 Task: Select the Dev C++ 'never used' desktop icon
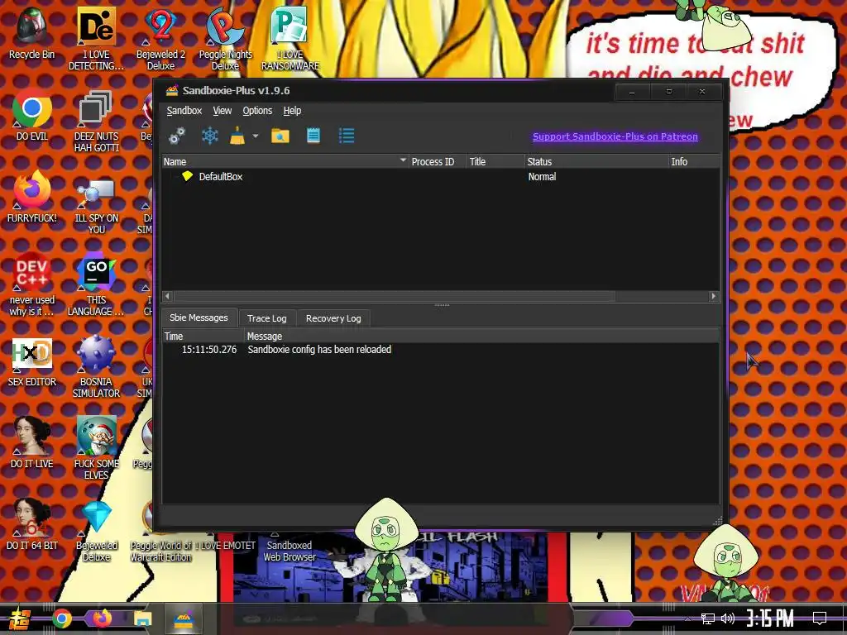point(32,285)
